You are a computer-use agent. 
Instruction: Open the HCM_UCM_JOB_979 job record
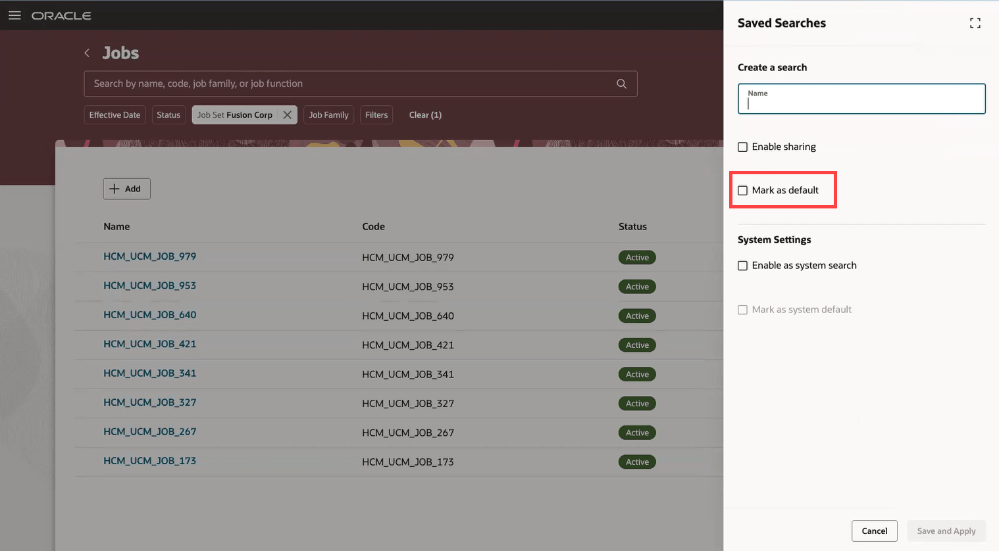149,256
